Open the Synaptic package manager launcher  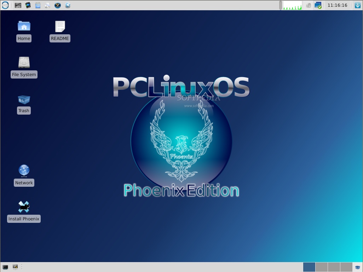click(47, 5)
